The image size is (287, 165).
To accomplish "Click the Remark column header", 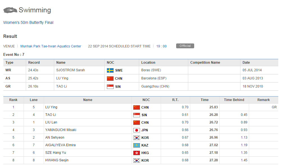I will coord(263,100).
